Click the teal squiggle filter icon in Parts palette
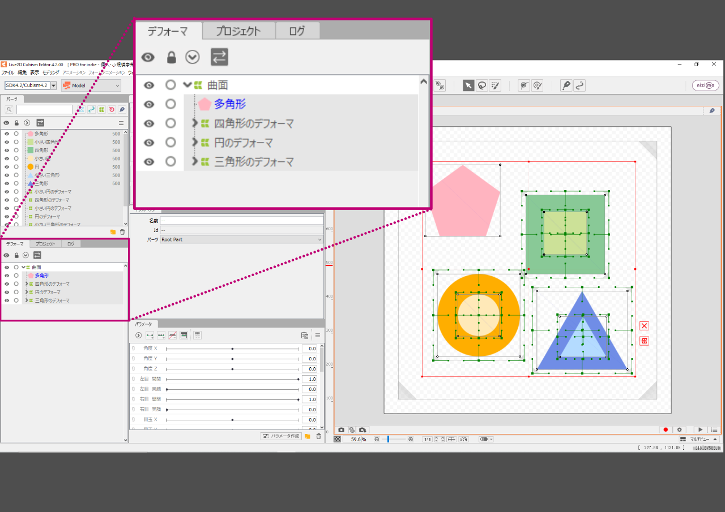725x512 pixels. pyautogui.click(x=91, y=110)
